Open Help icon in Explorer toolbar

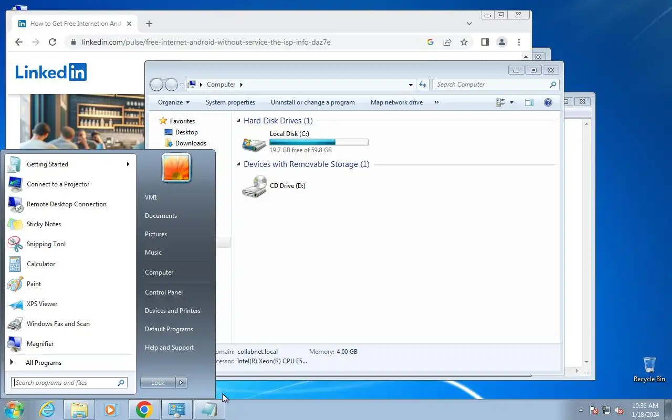pos(548,102)
